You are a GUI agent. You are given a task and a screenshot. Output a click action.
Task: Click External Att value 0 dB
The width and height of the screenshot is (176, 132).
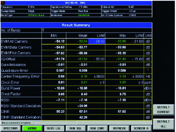pyautogui.click(x=131, y=7)
